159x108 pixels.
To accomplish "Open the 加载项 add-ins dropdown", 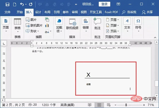I will (59, 25).
